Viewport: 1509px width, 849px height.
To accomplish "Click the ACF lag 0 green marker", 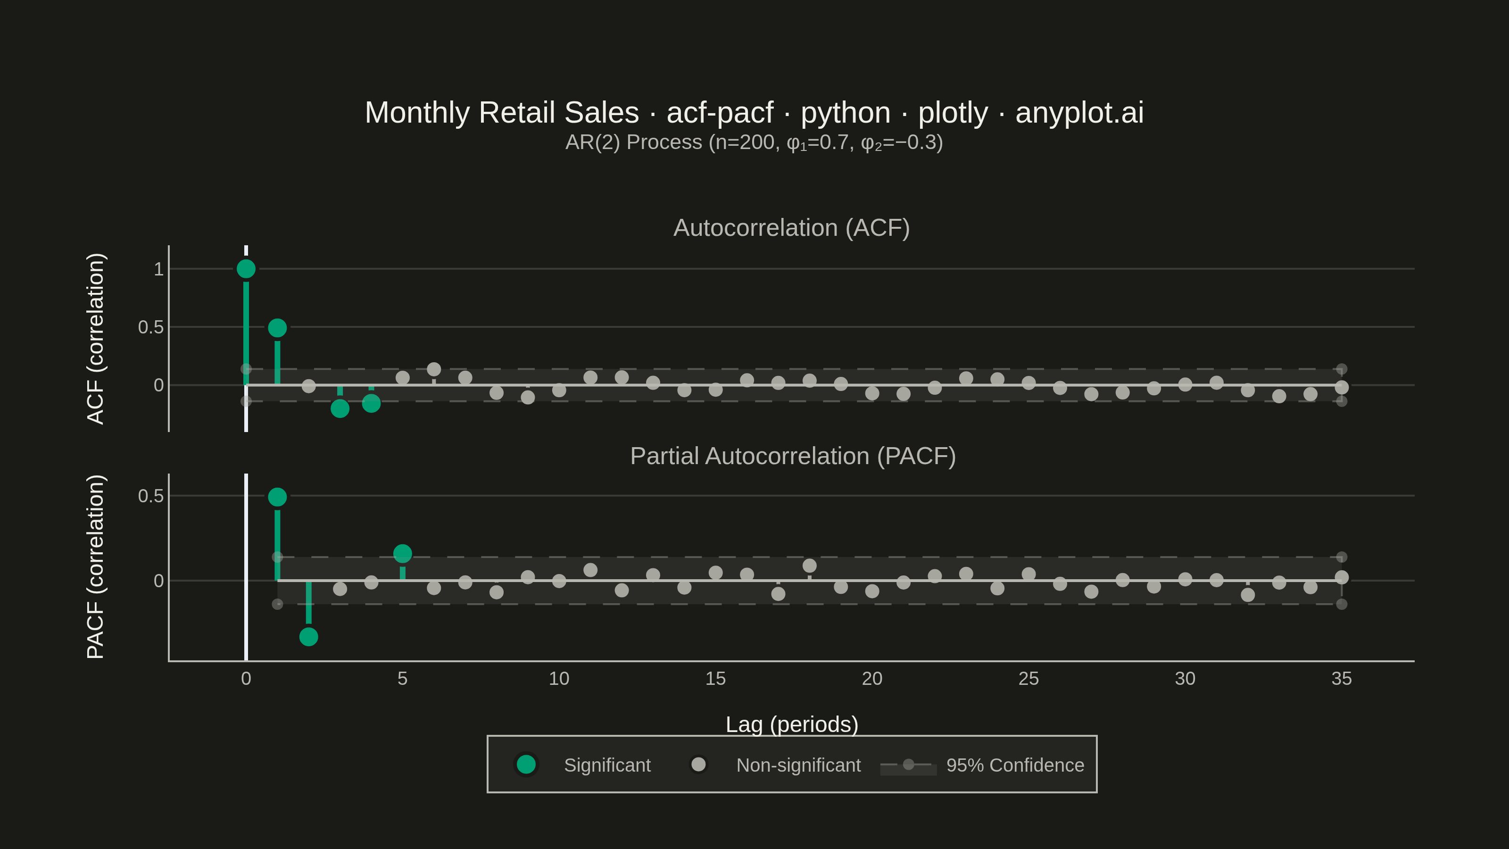I will click(x=246, y=269).
